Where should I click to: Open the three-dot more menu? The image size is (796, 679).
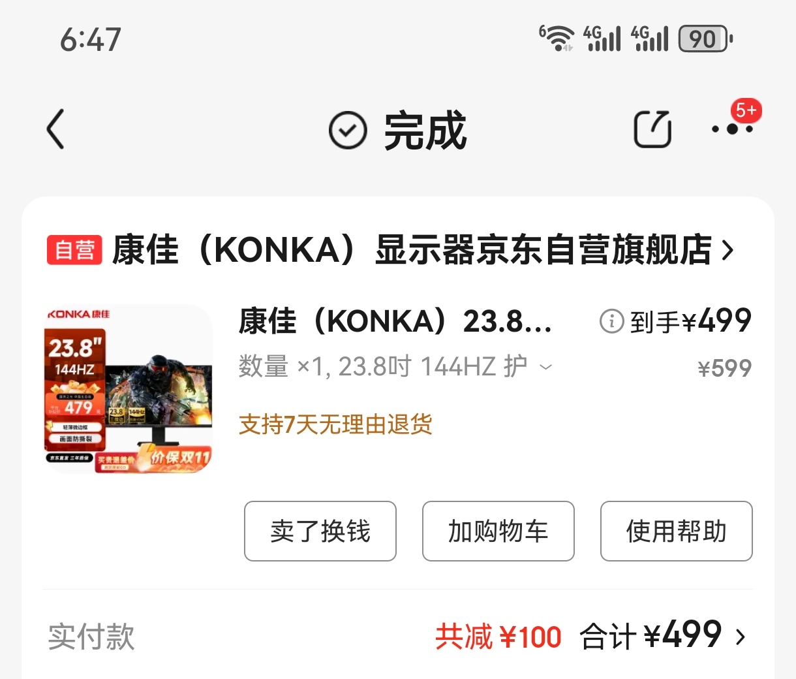(x=732, y=129)
